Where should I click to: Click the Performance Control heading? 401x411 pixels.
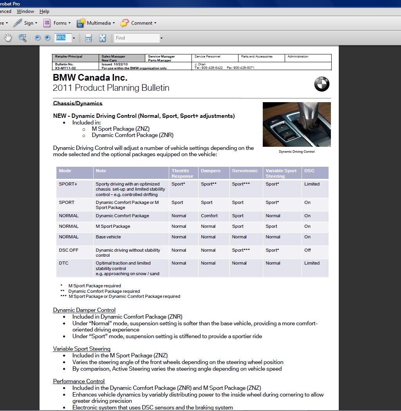[x=79, y=381]
